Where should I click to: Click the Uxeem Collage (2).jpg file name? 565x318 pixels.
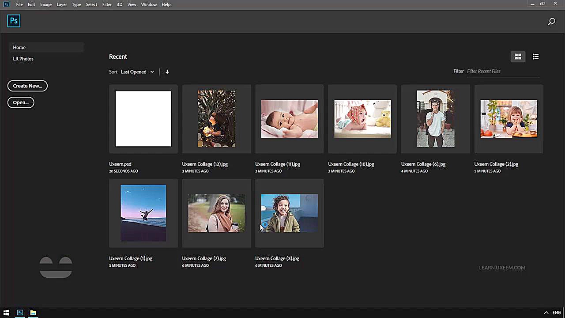tap(496, 164)
